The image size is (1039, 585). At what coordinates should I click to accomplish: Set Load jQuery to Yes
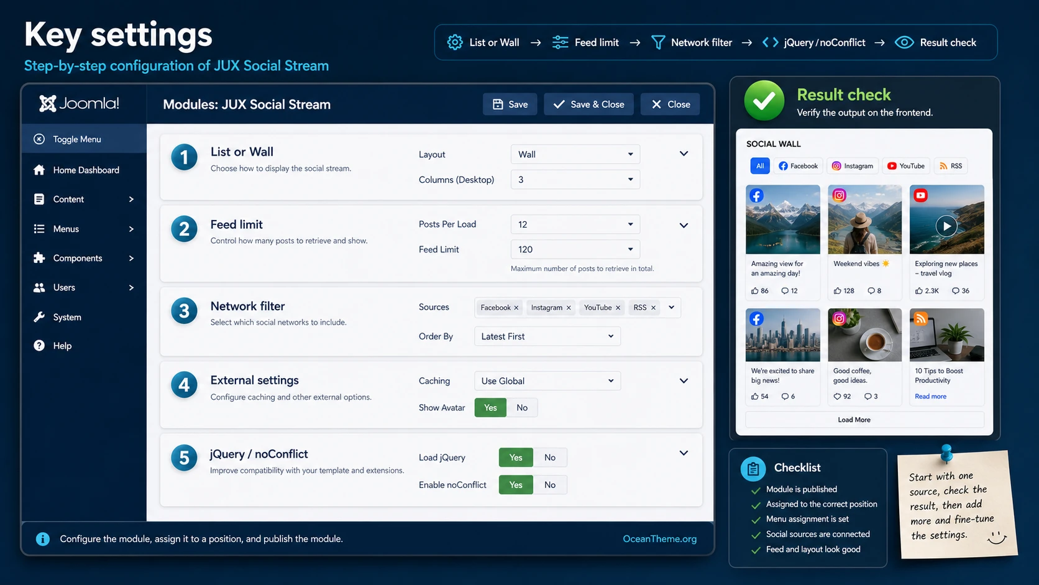tap(516, 458)
